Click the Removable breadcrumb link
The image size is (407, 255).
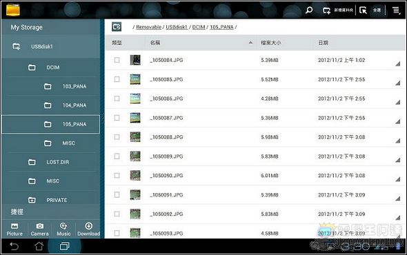coord(149,27)
